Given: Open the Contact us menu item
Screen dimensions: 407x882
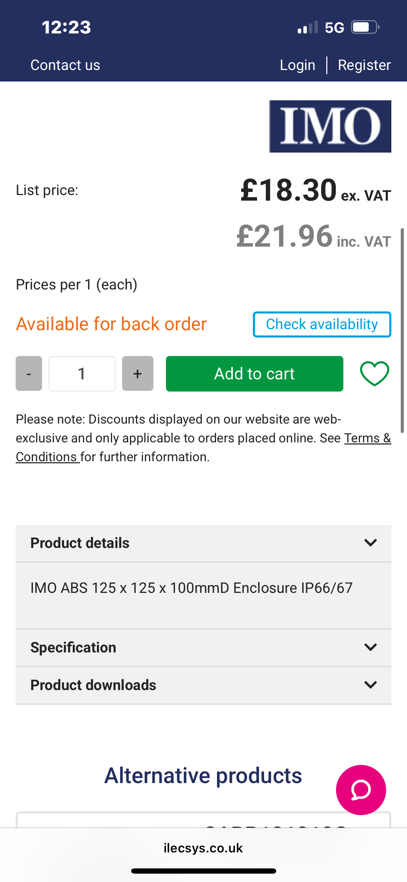Looking at the screenshot, I should click(65, 65).
